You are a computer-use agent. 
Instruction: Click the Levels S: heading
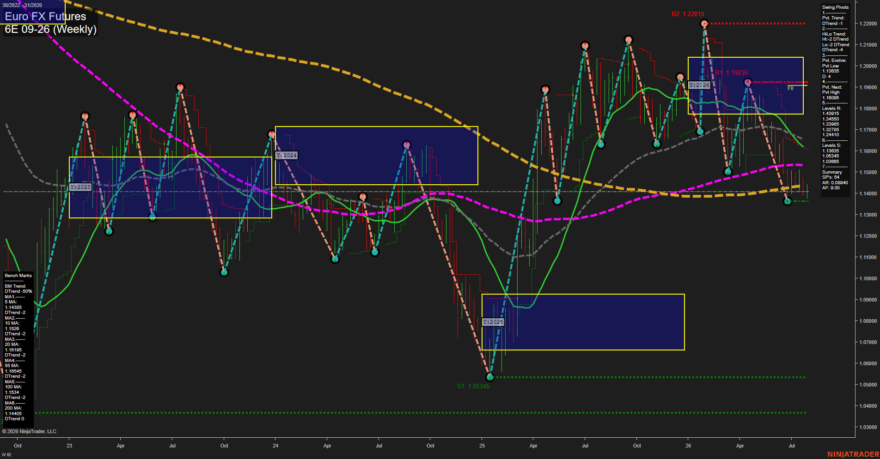tap(831, 145)
